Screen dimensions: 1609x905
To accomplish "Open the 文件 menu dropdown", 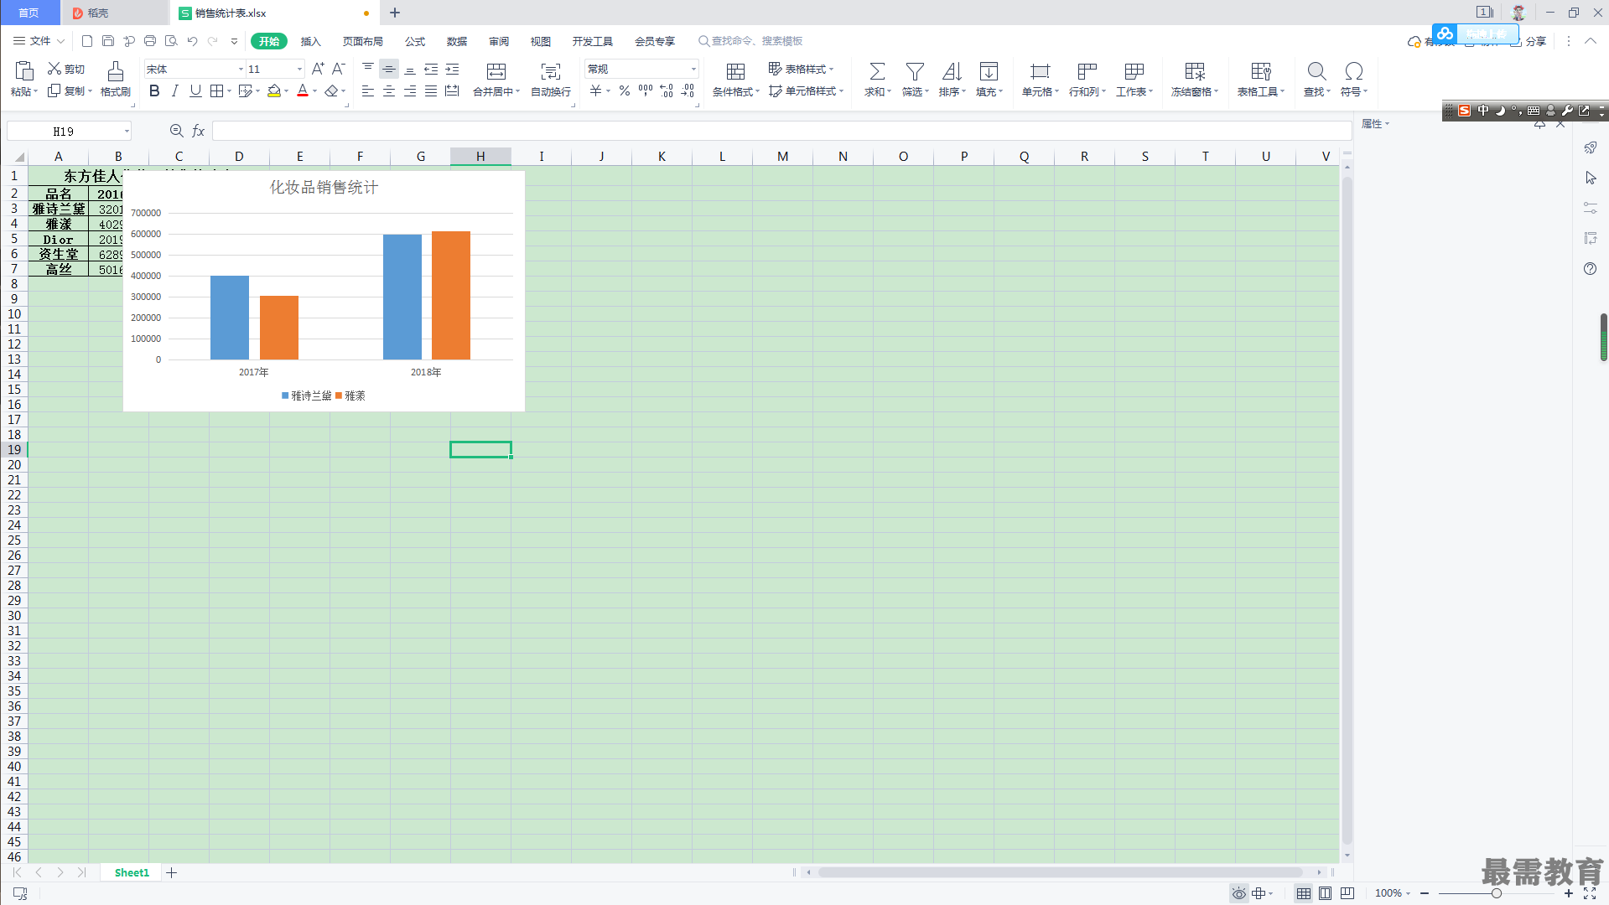I will click(39, 41).
